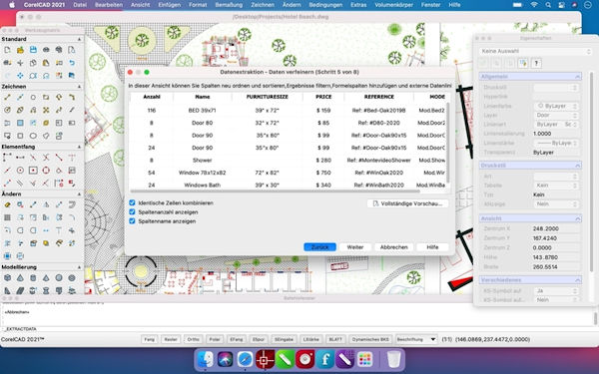Screen dimensions: 599x374
Task: Collapse the Ansicht section in Eigenschaften
Action: pos(578,218)
